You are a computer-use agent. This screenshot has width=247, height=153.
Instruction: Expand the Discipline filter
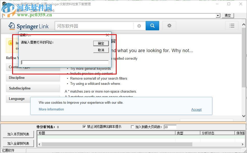pos(33,78)
